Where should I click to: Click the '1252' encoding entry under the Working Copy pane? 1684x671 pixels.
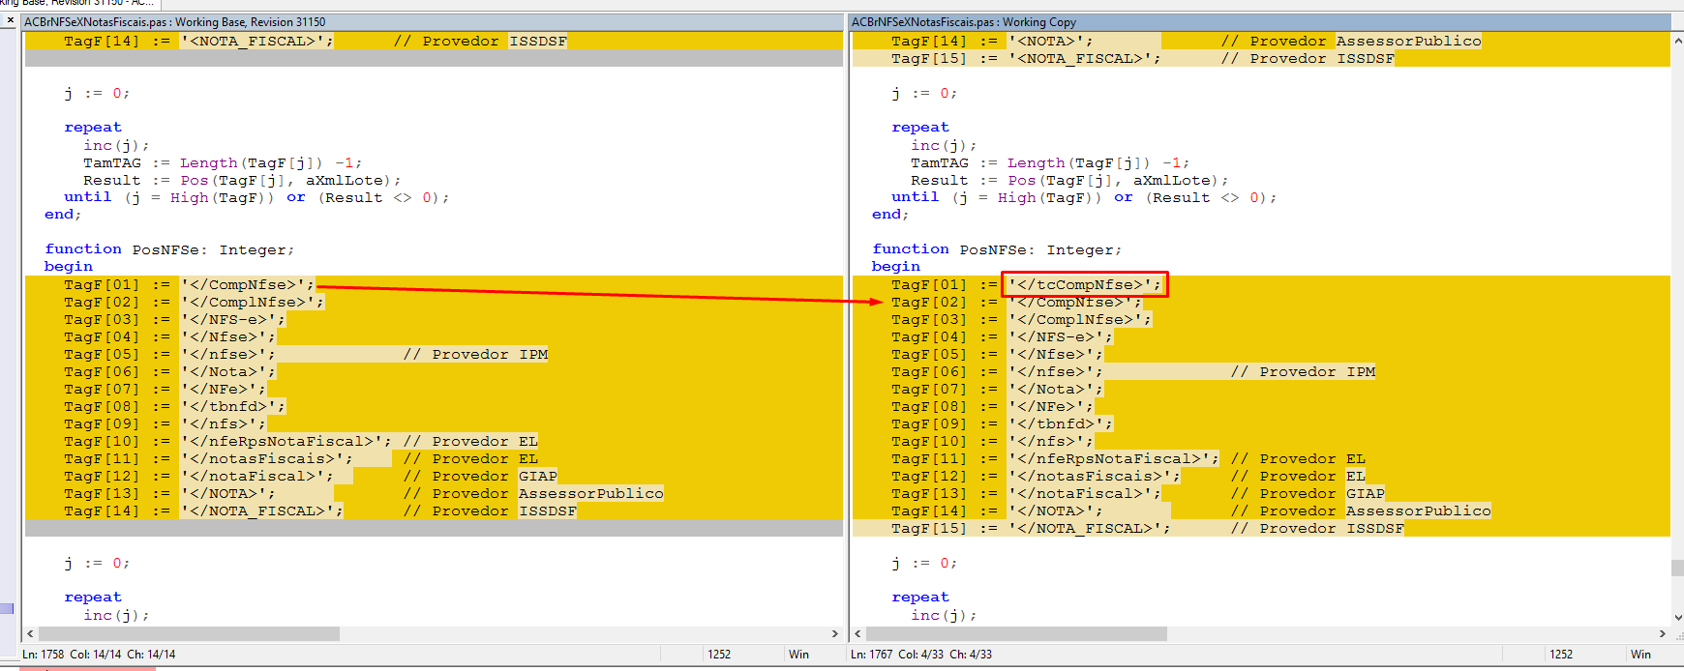(1561, 655)
